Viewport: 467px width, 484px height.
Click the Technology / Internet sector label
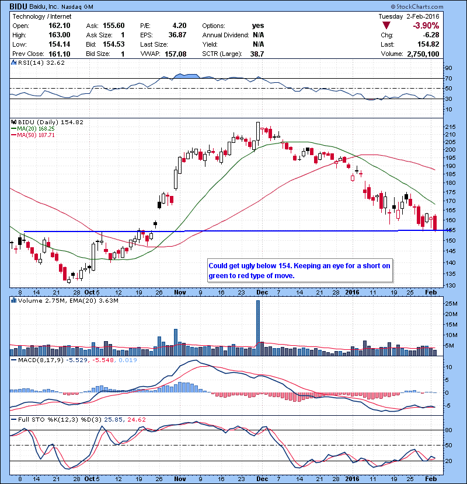(41, 16)
